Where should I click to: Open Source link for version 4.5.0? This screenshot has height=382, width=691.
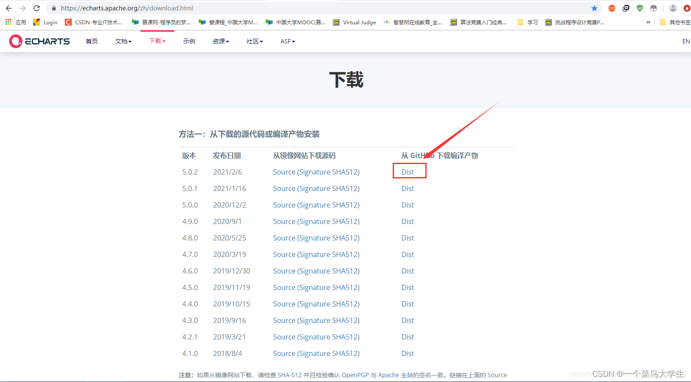284,287
